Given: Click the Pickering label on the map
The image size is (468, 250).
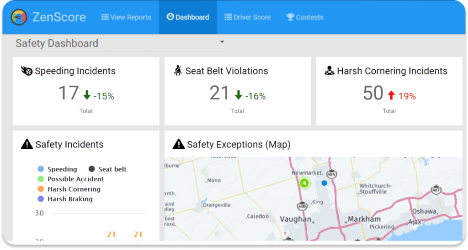Looking at the screenshot, I should pyautogui.click(x=382, y=227).
